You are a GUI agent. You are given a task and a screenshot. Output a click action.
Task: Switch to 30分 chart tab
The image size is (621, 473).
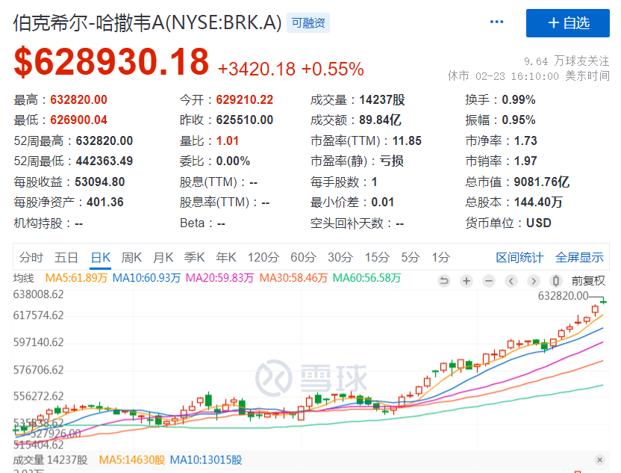click(340, 257)
